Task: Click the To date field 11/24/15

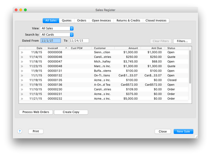Action: tap(79, 41)
